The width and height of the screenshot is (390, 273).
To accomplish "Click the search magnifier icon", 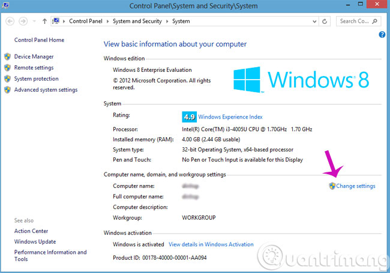I will point(374,22).
